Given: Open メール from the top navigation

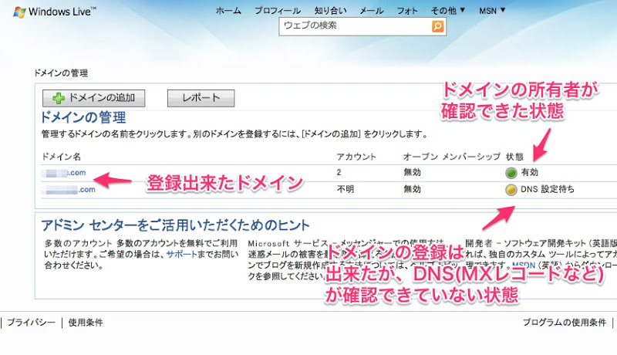Looking at the screenshot, I should [372, 11].
